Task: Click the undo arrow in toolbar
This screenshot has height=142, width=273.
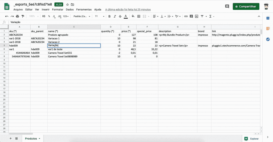Action: [7, 16]
